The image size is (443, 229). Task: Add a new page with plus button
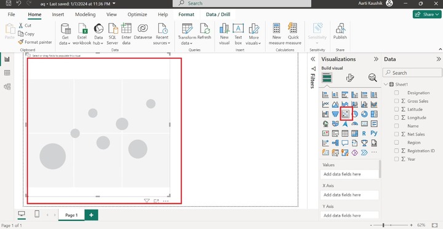click(x=91, y=215)
